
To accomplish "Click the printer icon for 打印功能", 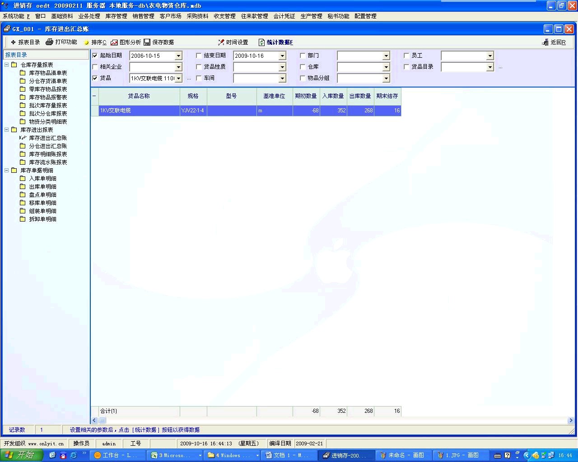I will pyautogui.click(x=50, y=42).
